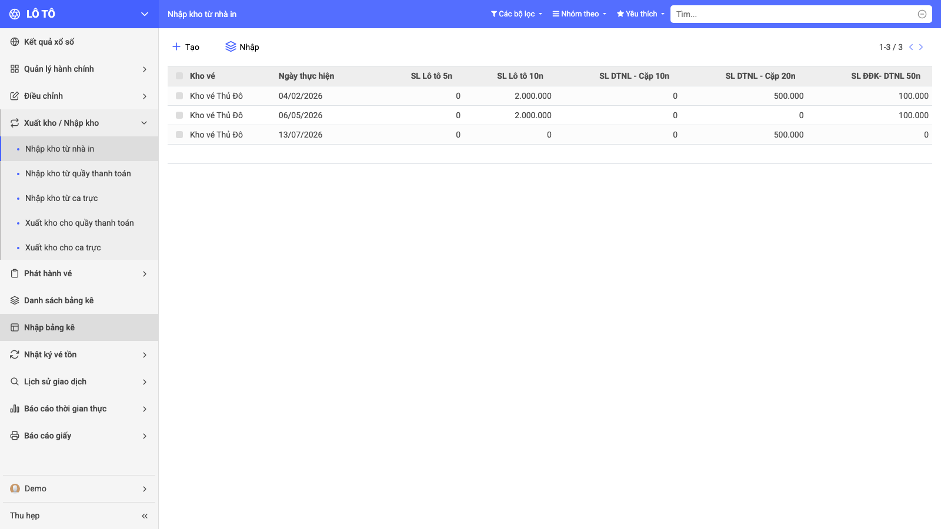
Task: Open Nhập kho từ quầy thanh toán submenu
Action: (79, 173)
